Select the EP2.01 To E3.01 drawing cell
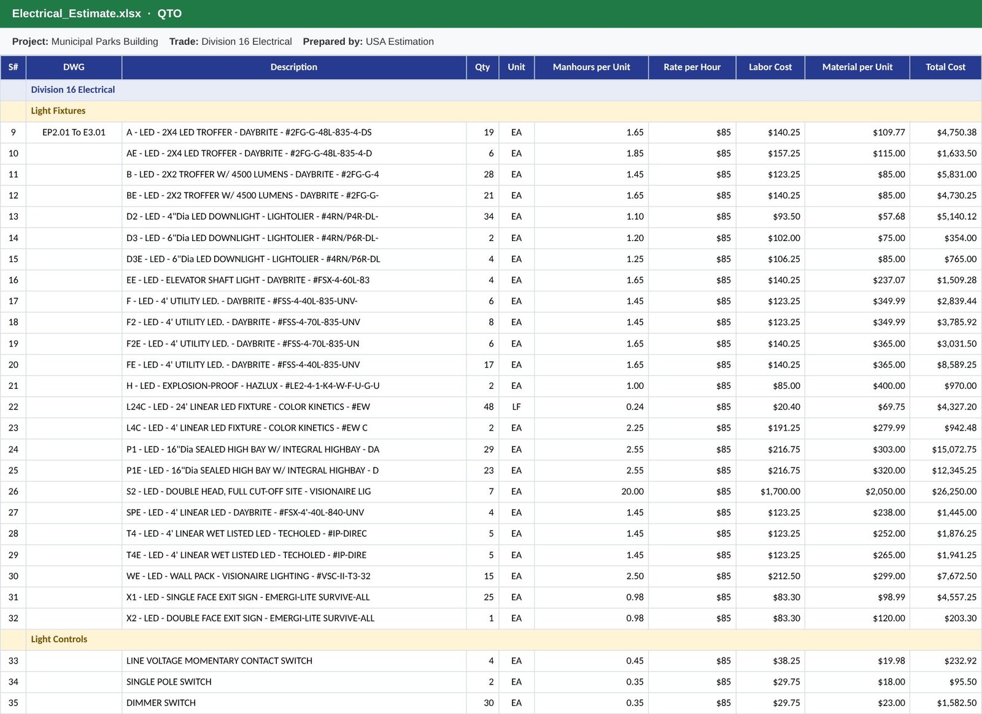 [74, 132]
